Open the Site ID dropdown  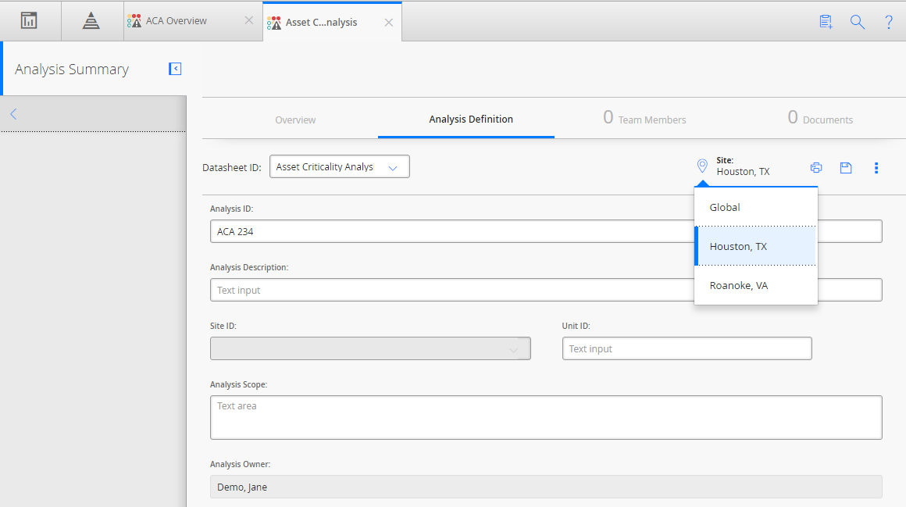click(x=370, y=348)
